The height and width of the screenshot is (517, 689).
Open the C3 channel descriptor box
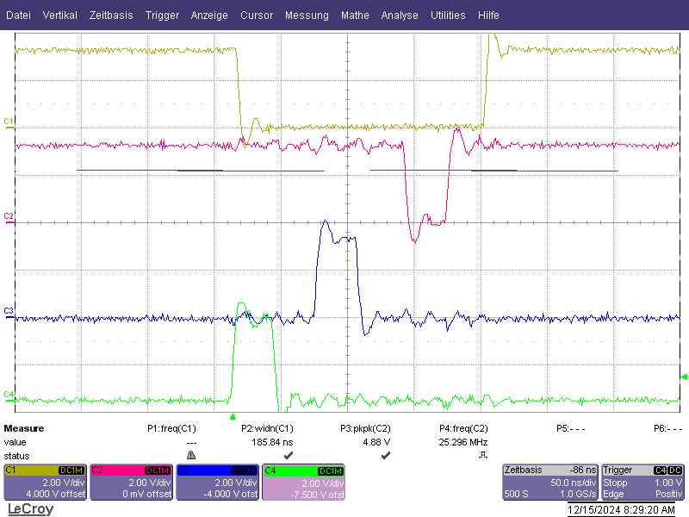218,483
